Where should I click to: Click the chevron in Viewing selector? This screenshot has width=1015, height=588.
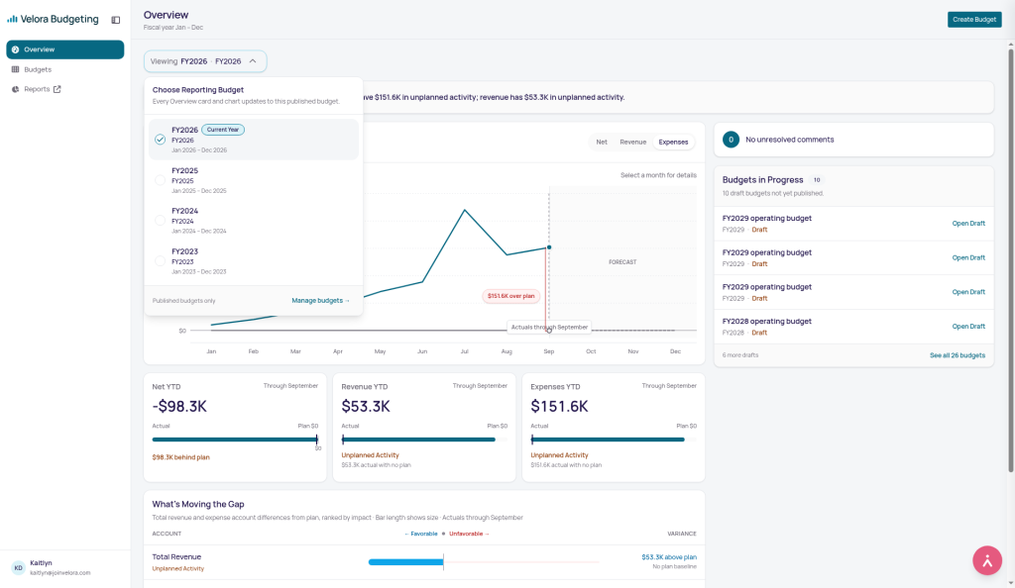(x=253, y=61)
